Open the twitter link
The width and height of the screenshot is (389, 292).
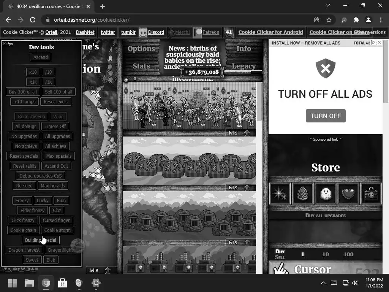[108, 32]
